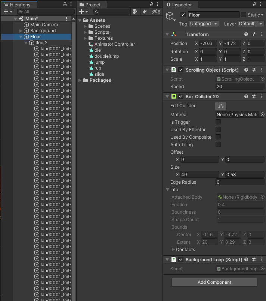
Task: Lock the Inspector panel
Action: pyautogui.click(x=255, y=4)
